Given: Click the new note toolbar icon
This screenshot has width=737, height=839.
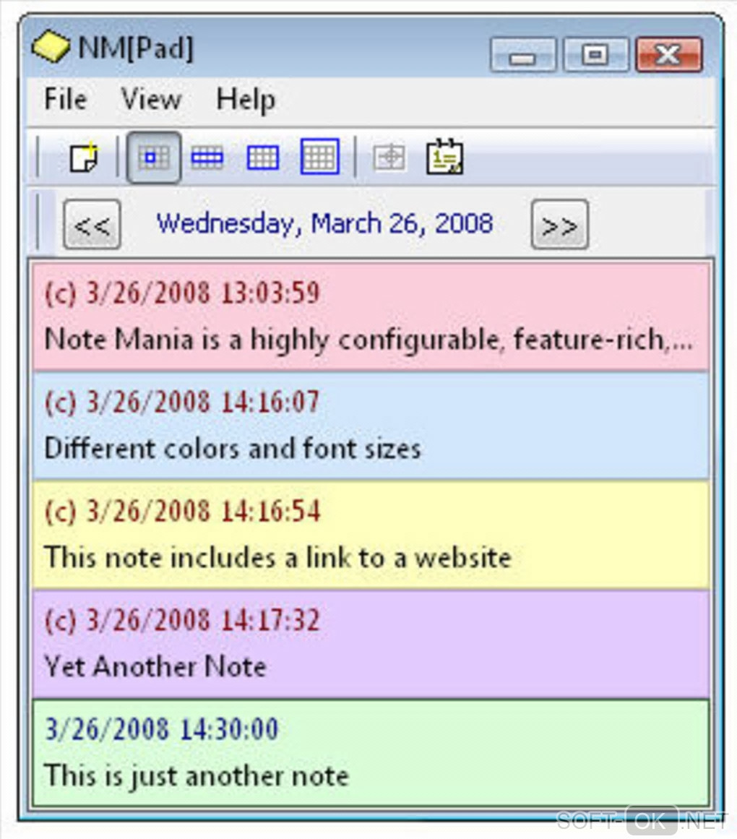Looking at the screenshot, I should coord(84,158).
